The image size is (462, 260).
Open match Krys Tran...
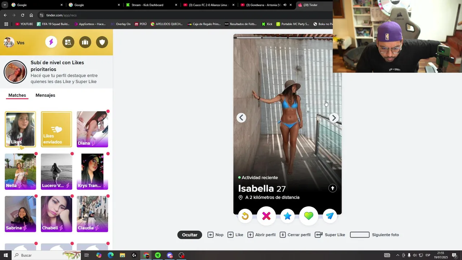[x=92, y=172]
